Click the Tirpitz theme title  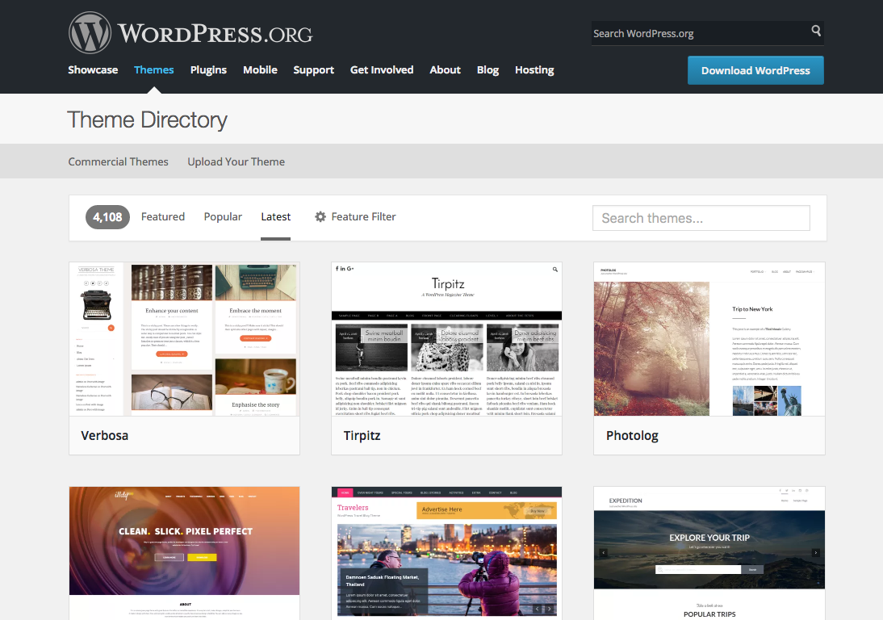pyautogui.click(x=362, y=435)
